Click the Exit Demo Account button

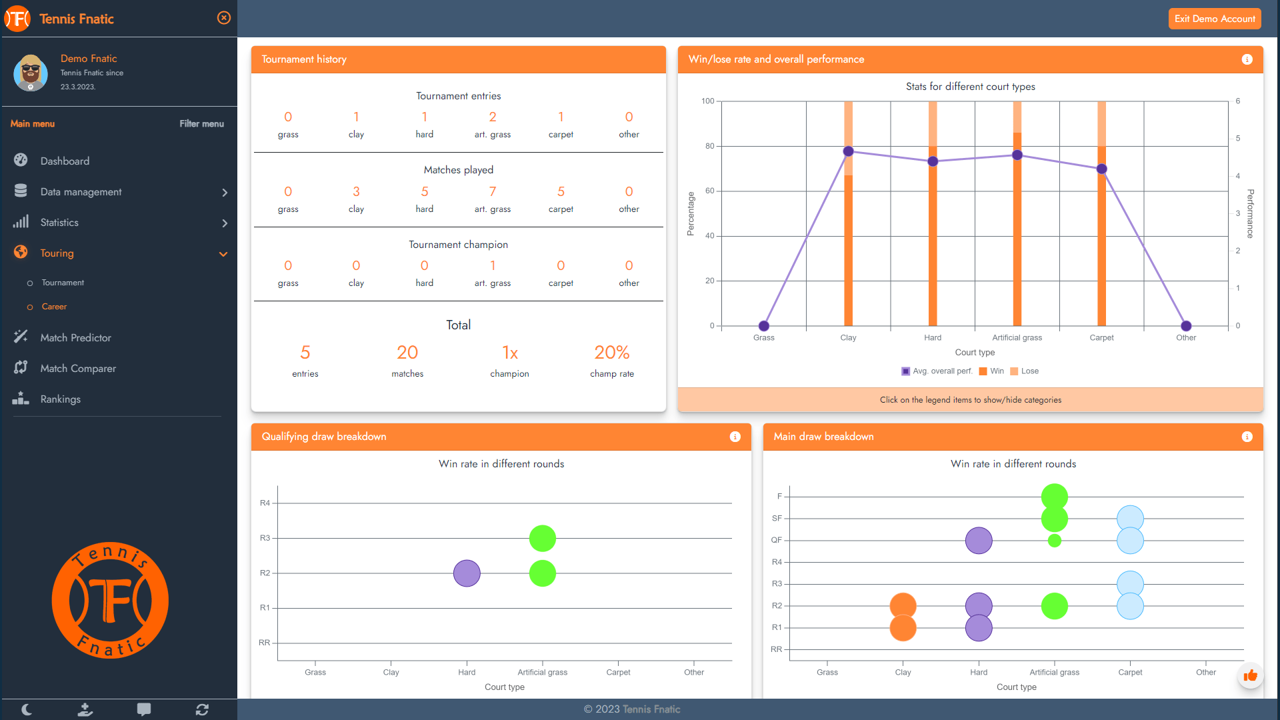(1215, 19)
